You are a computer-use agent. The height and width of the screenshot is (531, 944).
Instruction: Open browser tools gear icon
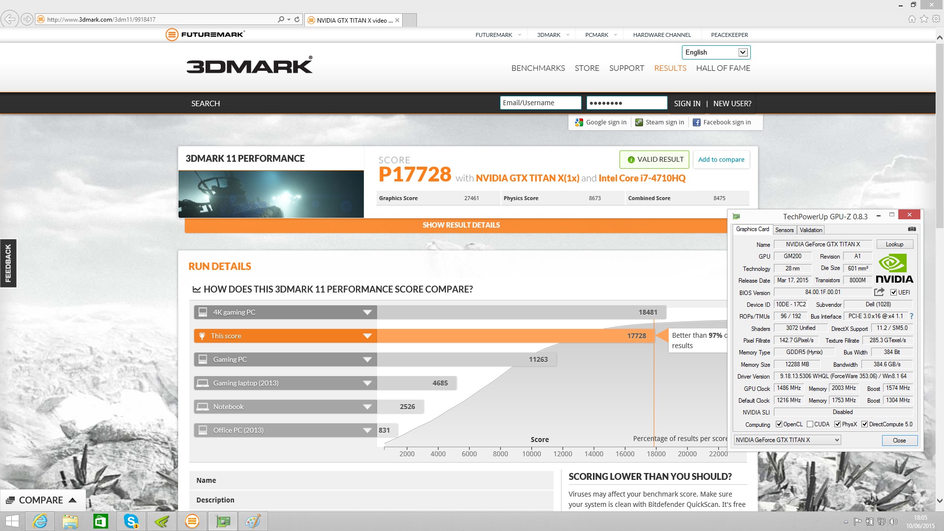click(936, 19)
